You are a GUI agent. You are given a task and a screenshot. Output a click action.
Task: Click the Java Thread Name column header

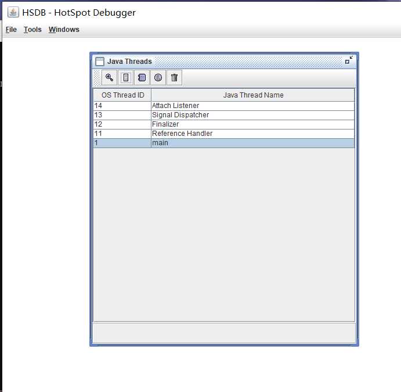click(x=253, y=95)
